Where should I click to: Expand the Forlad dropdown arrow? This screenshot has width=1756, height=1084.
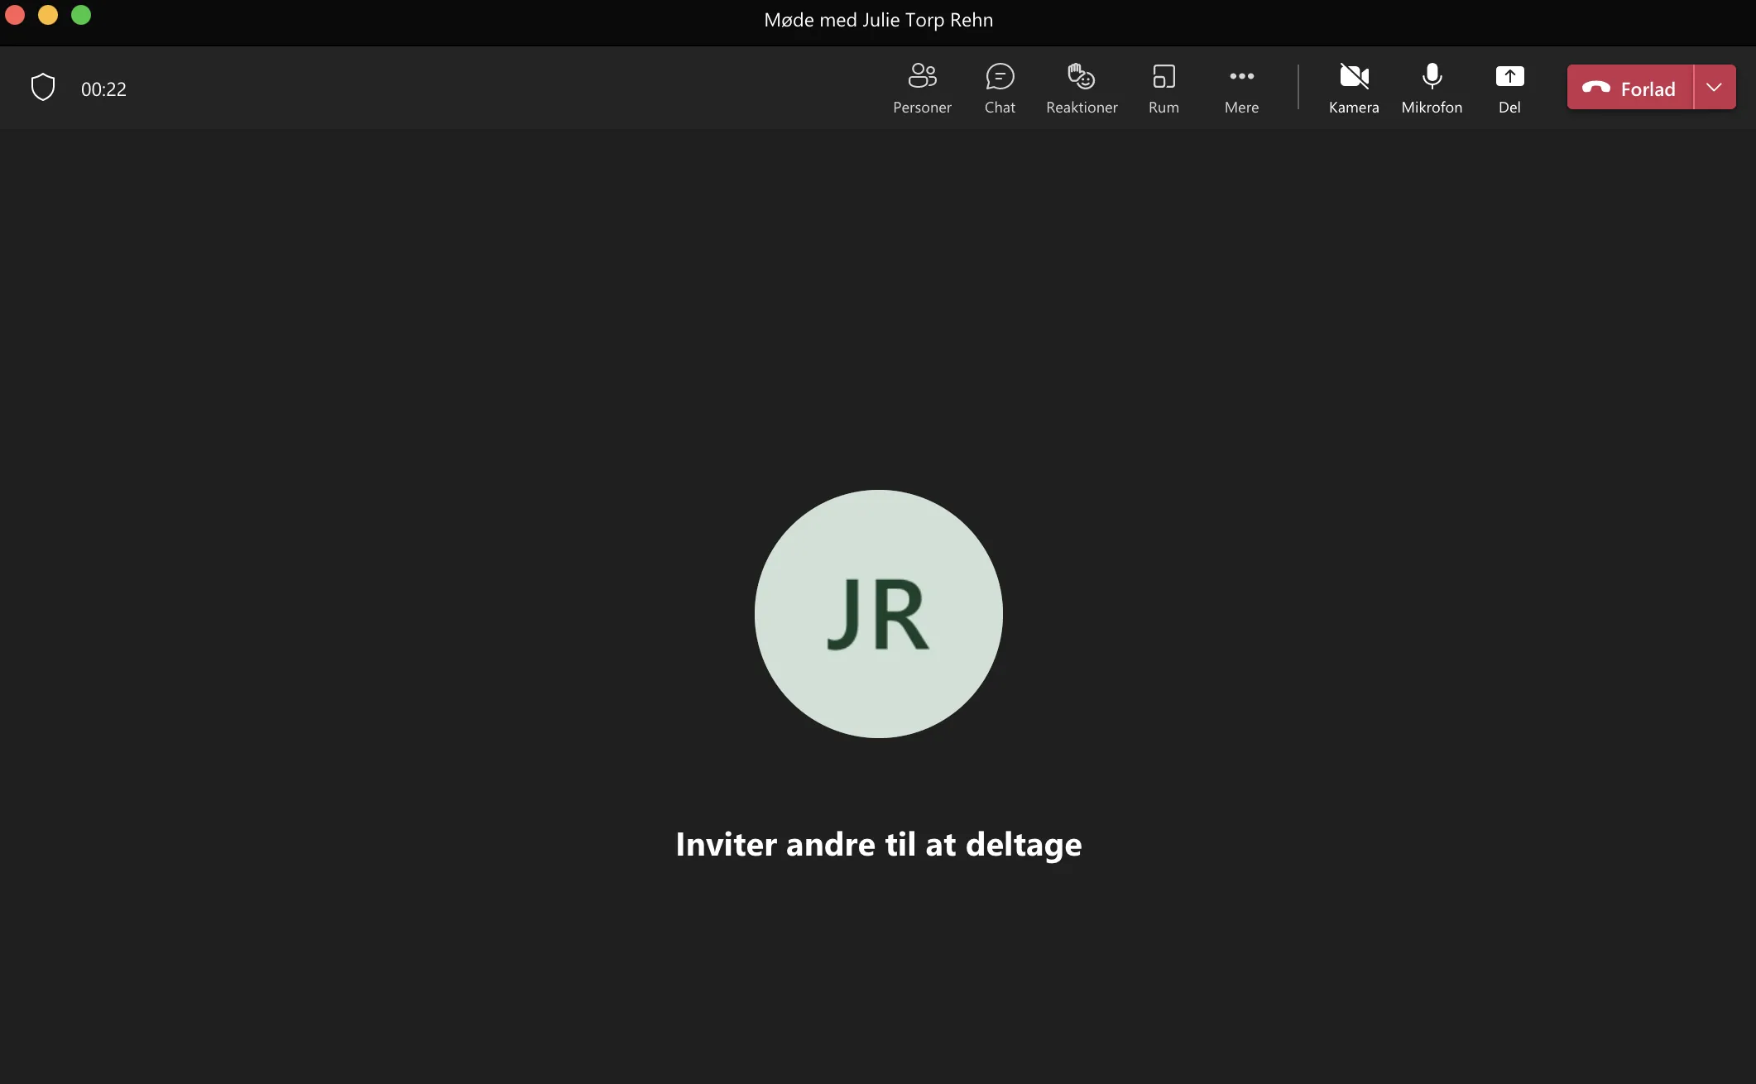point(1715,87)
